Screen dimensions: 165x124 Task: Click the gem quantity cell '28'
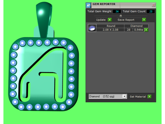pos(129,30)
